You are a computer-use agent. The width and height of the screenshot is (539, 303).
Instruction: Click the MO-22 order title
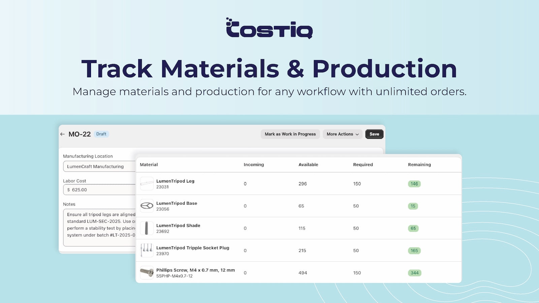[80, 134]
